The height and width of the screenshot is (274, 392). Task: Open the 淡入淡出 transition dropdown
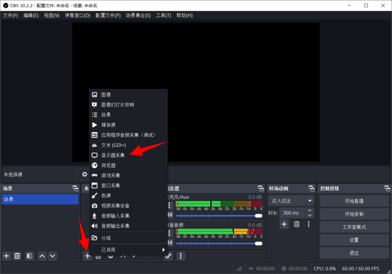(310, 200)
